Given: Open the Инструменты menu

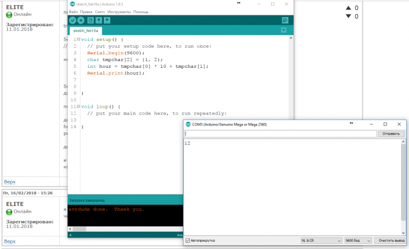Looking at the screenshot, I should click(119, 12).
